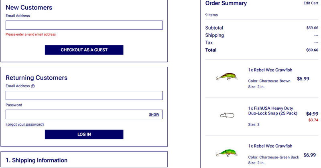321x168 pixels.
Task: Click the invalid email error message
Action: click(x=31, y=34)
